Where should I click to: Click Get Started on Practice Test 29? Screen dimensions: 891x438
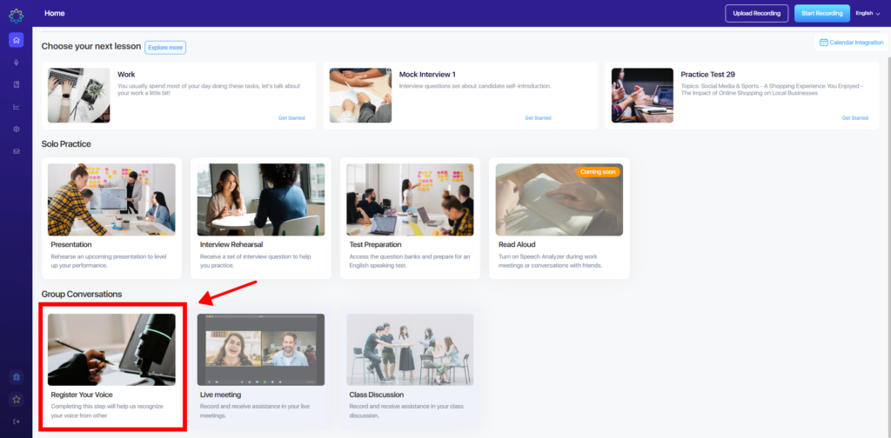[x=854, y=117]
